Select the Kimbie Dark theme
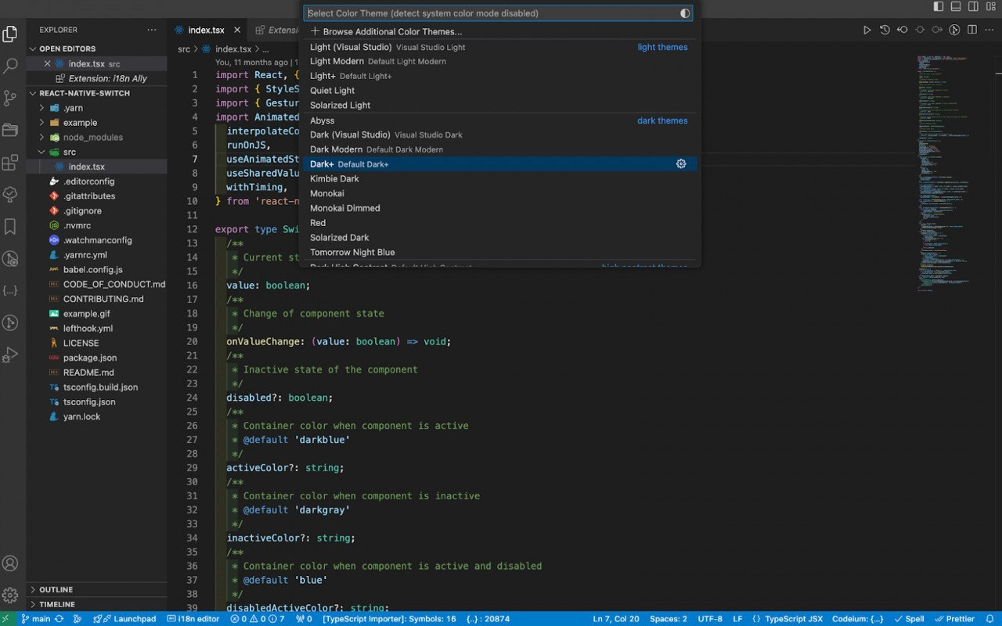Viewport: 1002px width, 626px height. [x=499, y=178]
